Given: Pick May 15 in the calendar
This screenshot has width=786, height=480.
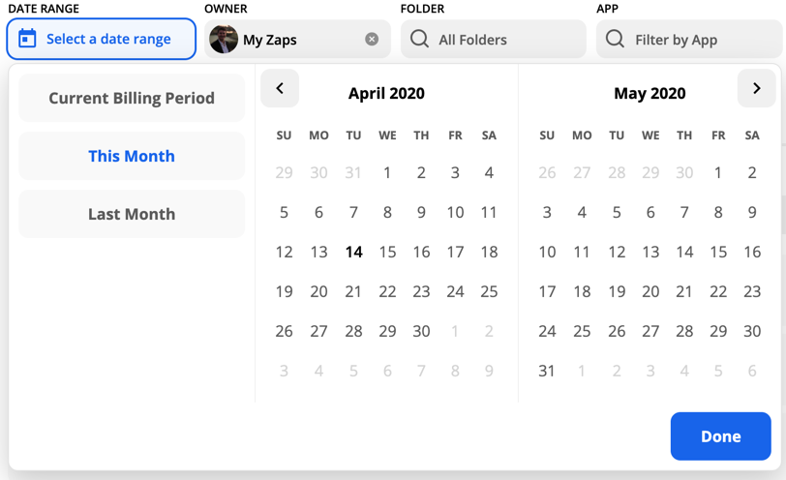Looking at the screenshot, I should pos(718,252).
